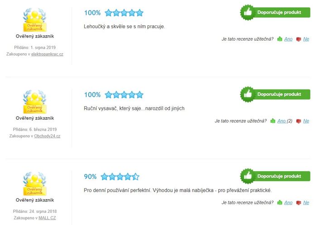Screen dimensions: 317x225
Task: Vote Ano on the 'Pro denní používání' review
Action: click(288, 202)
